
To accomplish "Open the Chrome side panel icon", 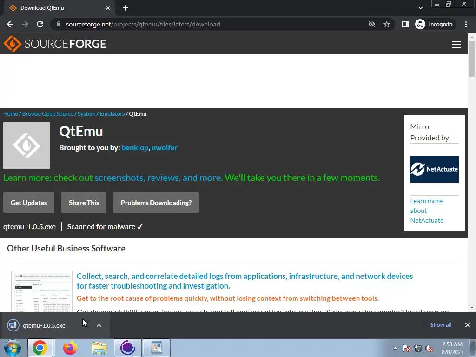I will (405, 24).
